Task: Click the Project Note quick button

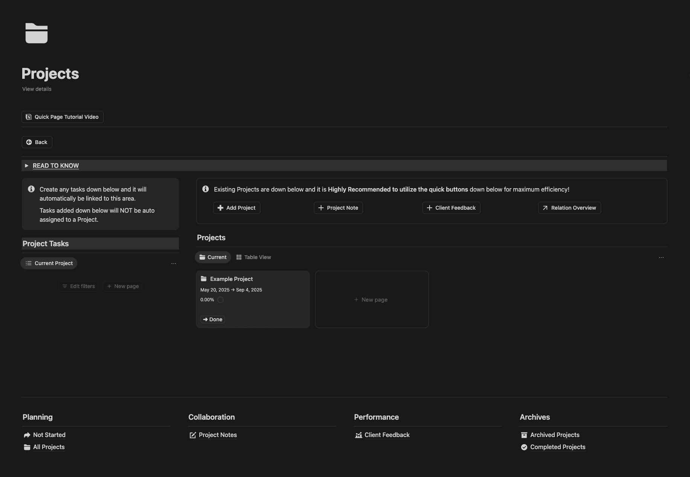Action: click(x=338, y=208)
